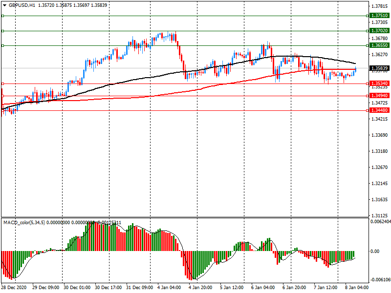Select the green 1.36550 price label

coord(379,45)
